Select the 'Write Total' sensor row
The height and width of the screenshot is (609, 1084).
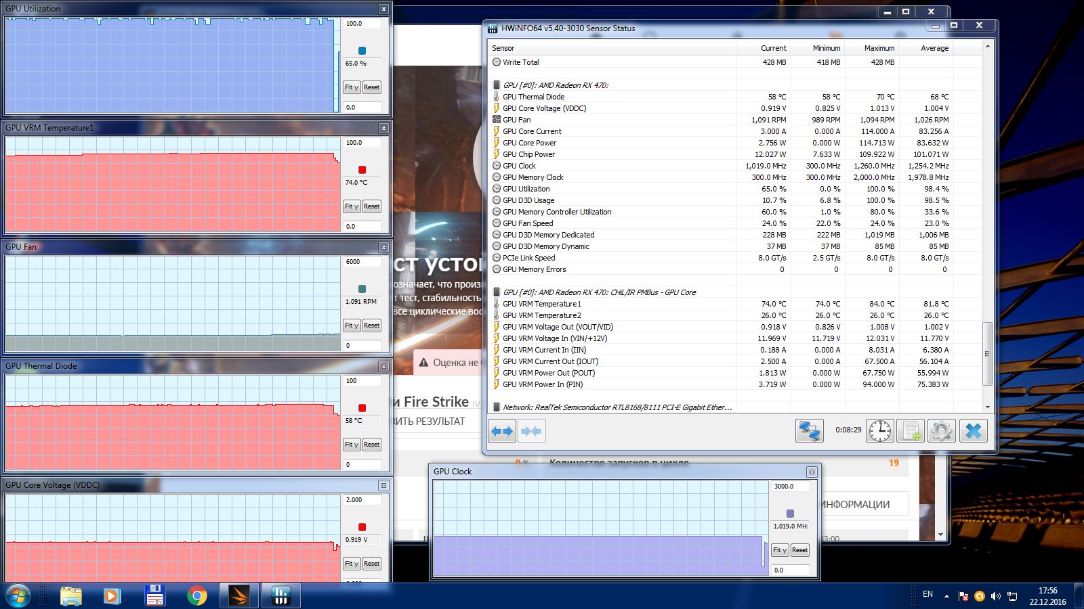coord(735,62)
